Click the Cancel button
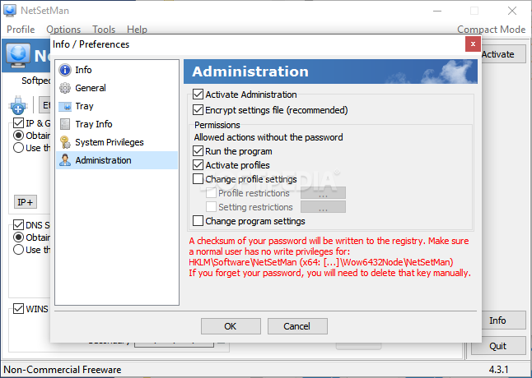 click(297, 326)
